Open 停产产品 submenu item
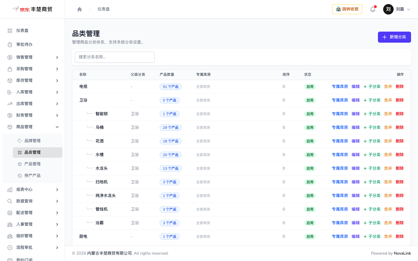418x261 pixels. click(x=37, y=176)
